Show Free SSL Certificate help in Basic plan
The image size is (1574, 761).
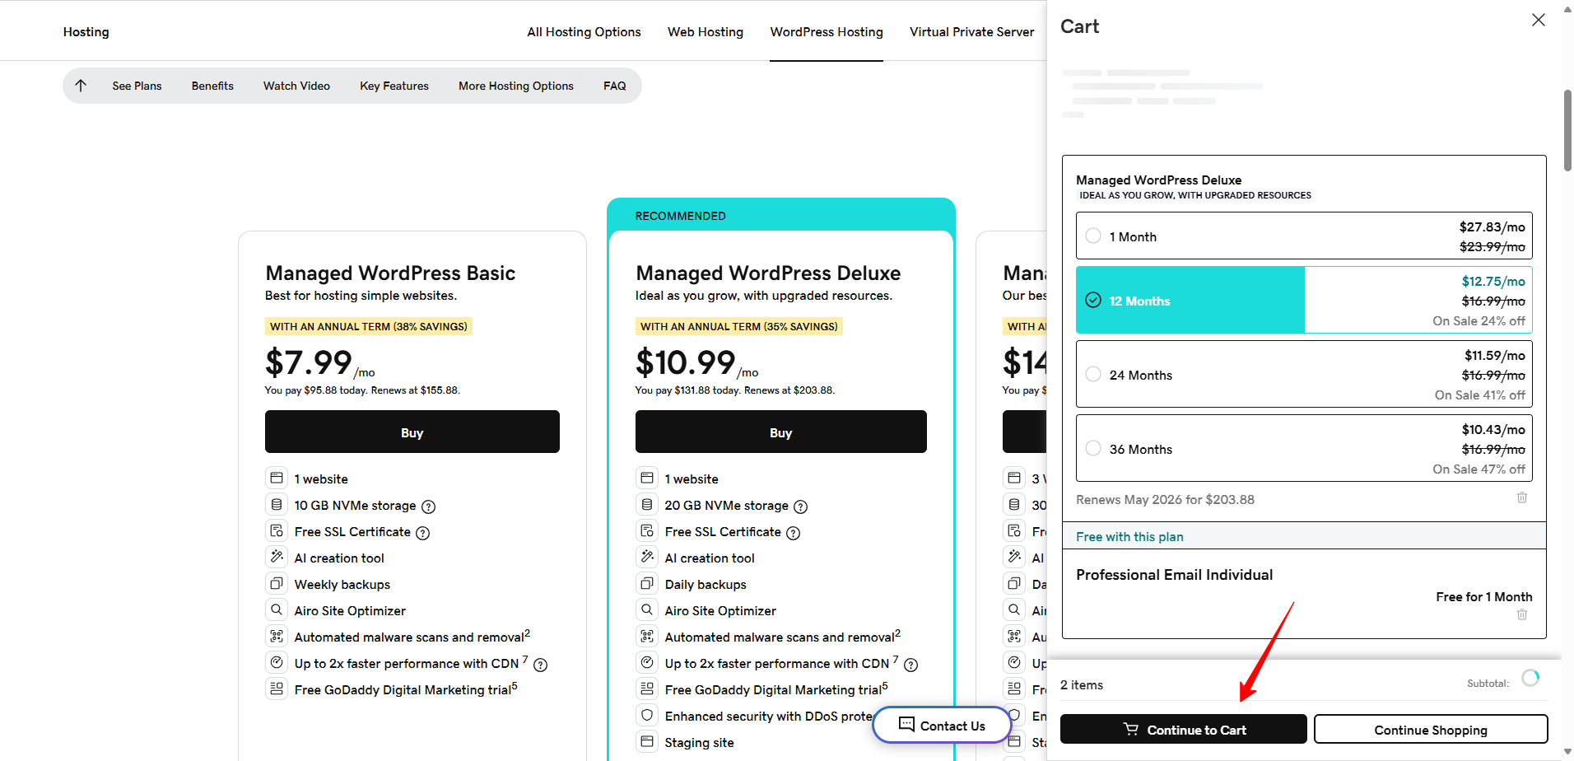[x=423, y=533]
